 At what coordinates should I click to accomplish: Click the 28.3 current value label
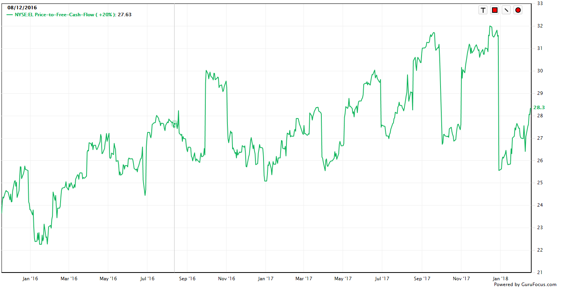(x=539, y=108)
